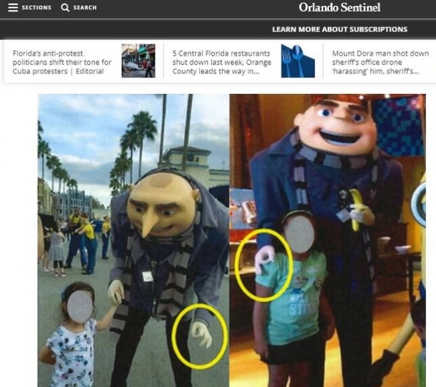Click the SEARCH text label
Viewport: 436px width, 387px height.
(84, 7)
